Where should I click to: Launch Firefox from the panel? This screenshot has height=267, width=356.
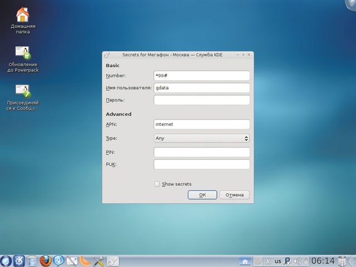click(x=46, y=261)
